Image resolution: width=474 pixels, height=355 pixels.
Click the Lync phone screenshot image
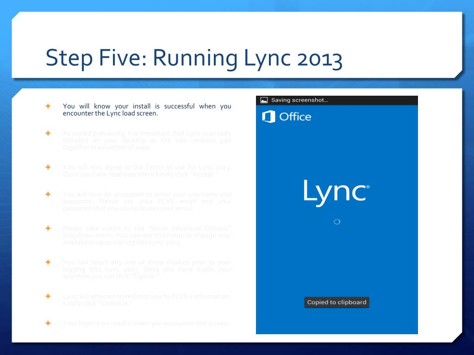[337, 215]
